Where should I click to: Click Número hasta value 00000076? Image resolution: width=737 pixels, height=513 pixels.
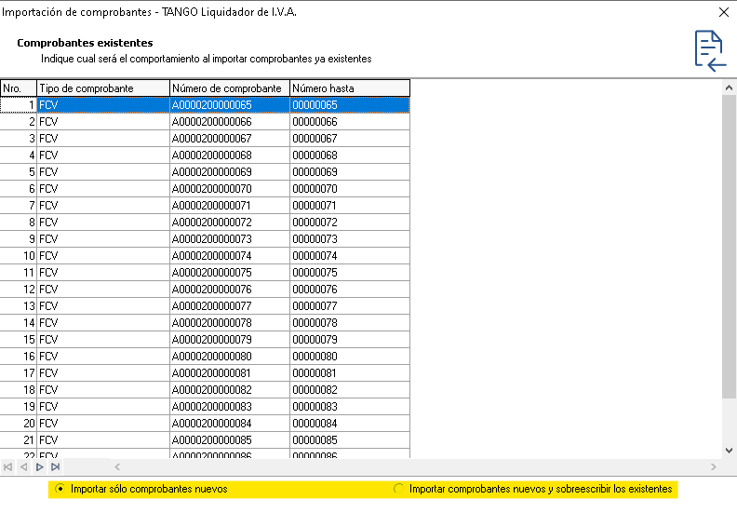point(350,290)
